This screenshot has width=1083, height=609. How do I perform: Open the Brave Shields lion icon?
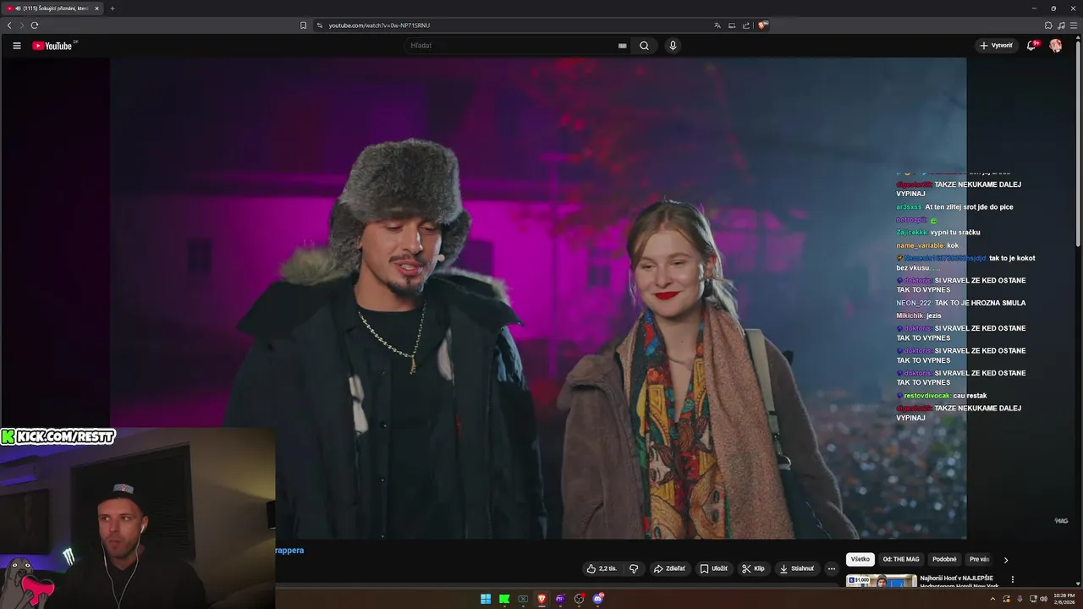762,25
